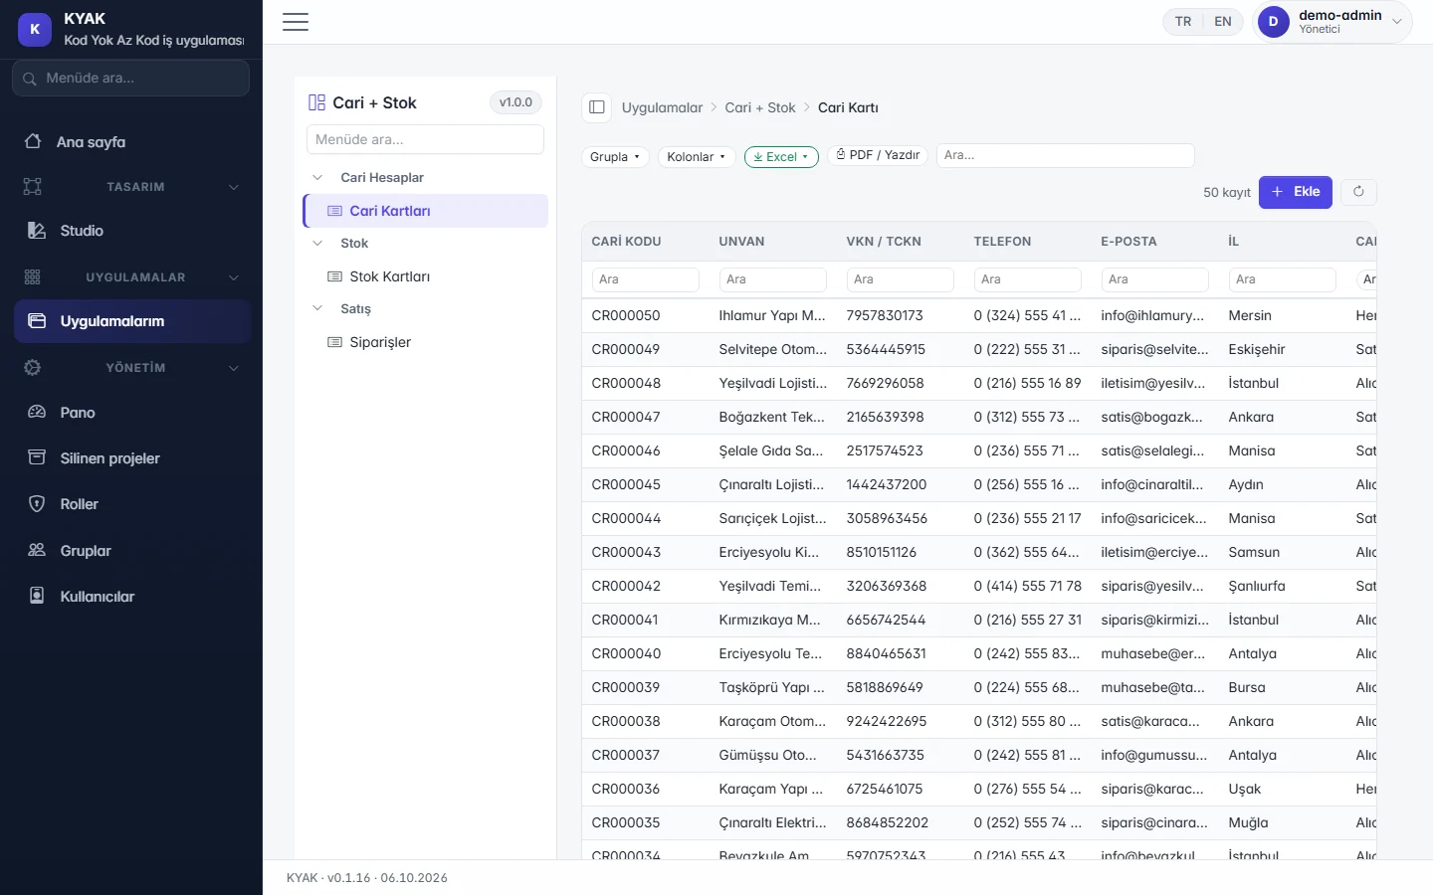Open the demo-admin user menu chevron

1396,22
